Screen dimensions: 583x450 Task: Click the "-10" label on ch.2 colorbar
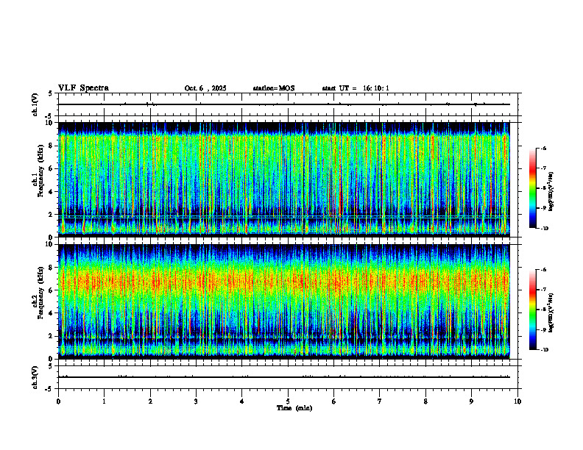tap(544, 350)
